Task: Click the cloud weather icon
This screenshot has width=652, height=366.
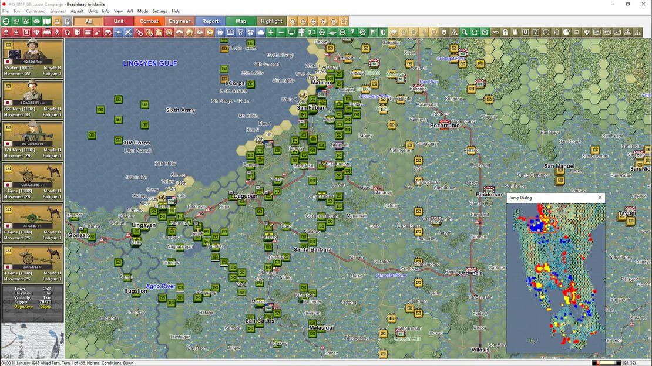Action: coord(261,32)
